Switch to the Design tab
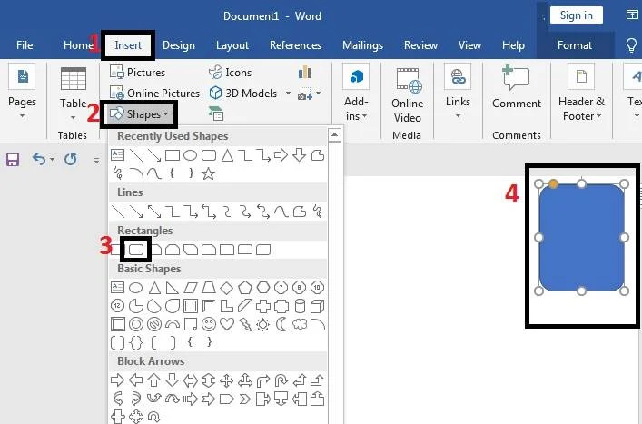Viewport: 642px width, 424px height. point(179,45)
